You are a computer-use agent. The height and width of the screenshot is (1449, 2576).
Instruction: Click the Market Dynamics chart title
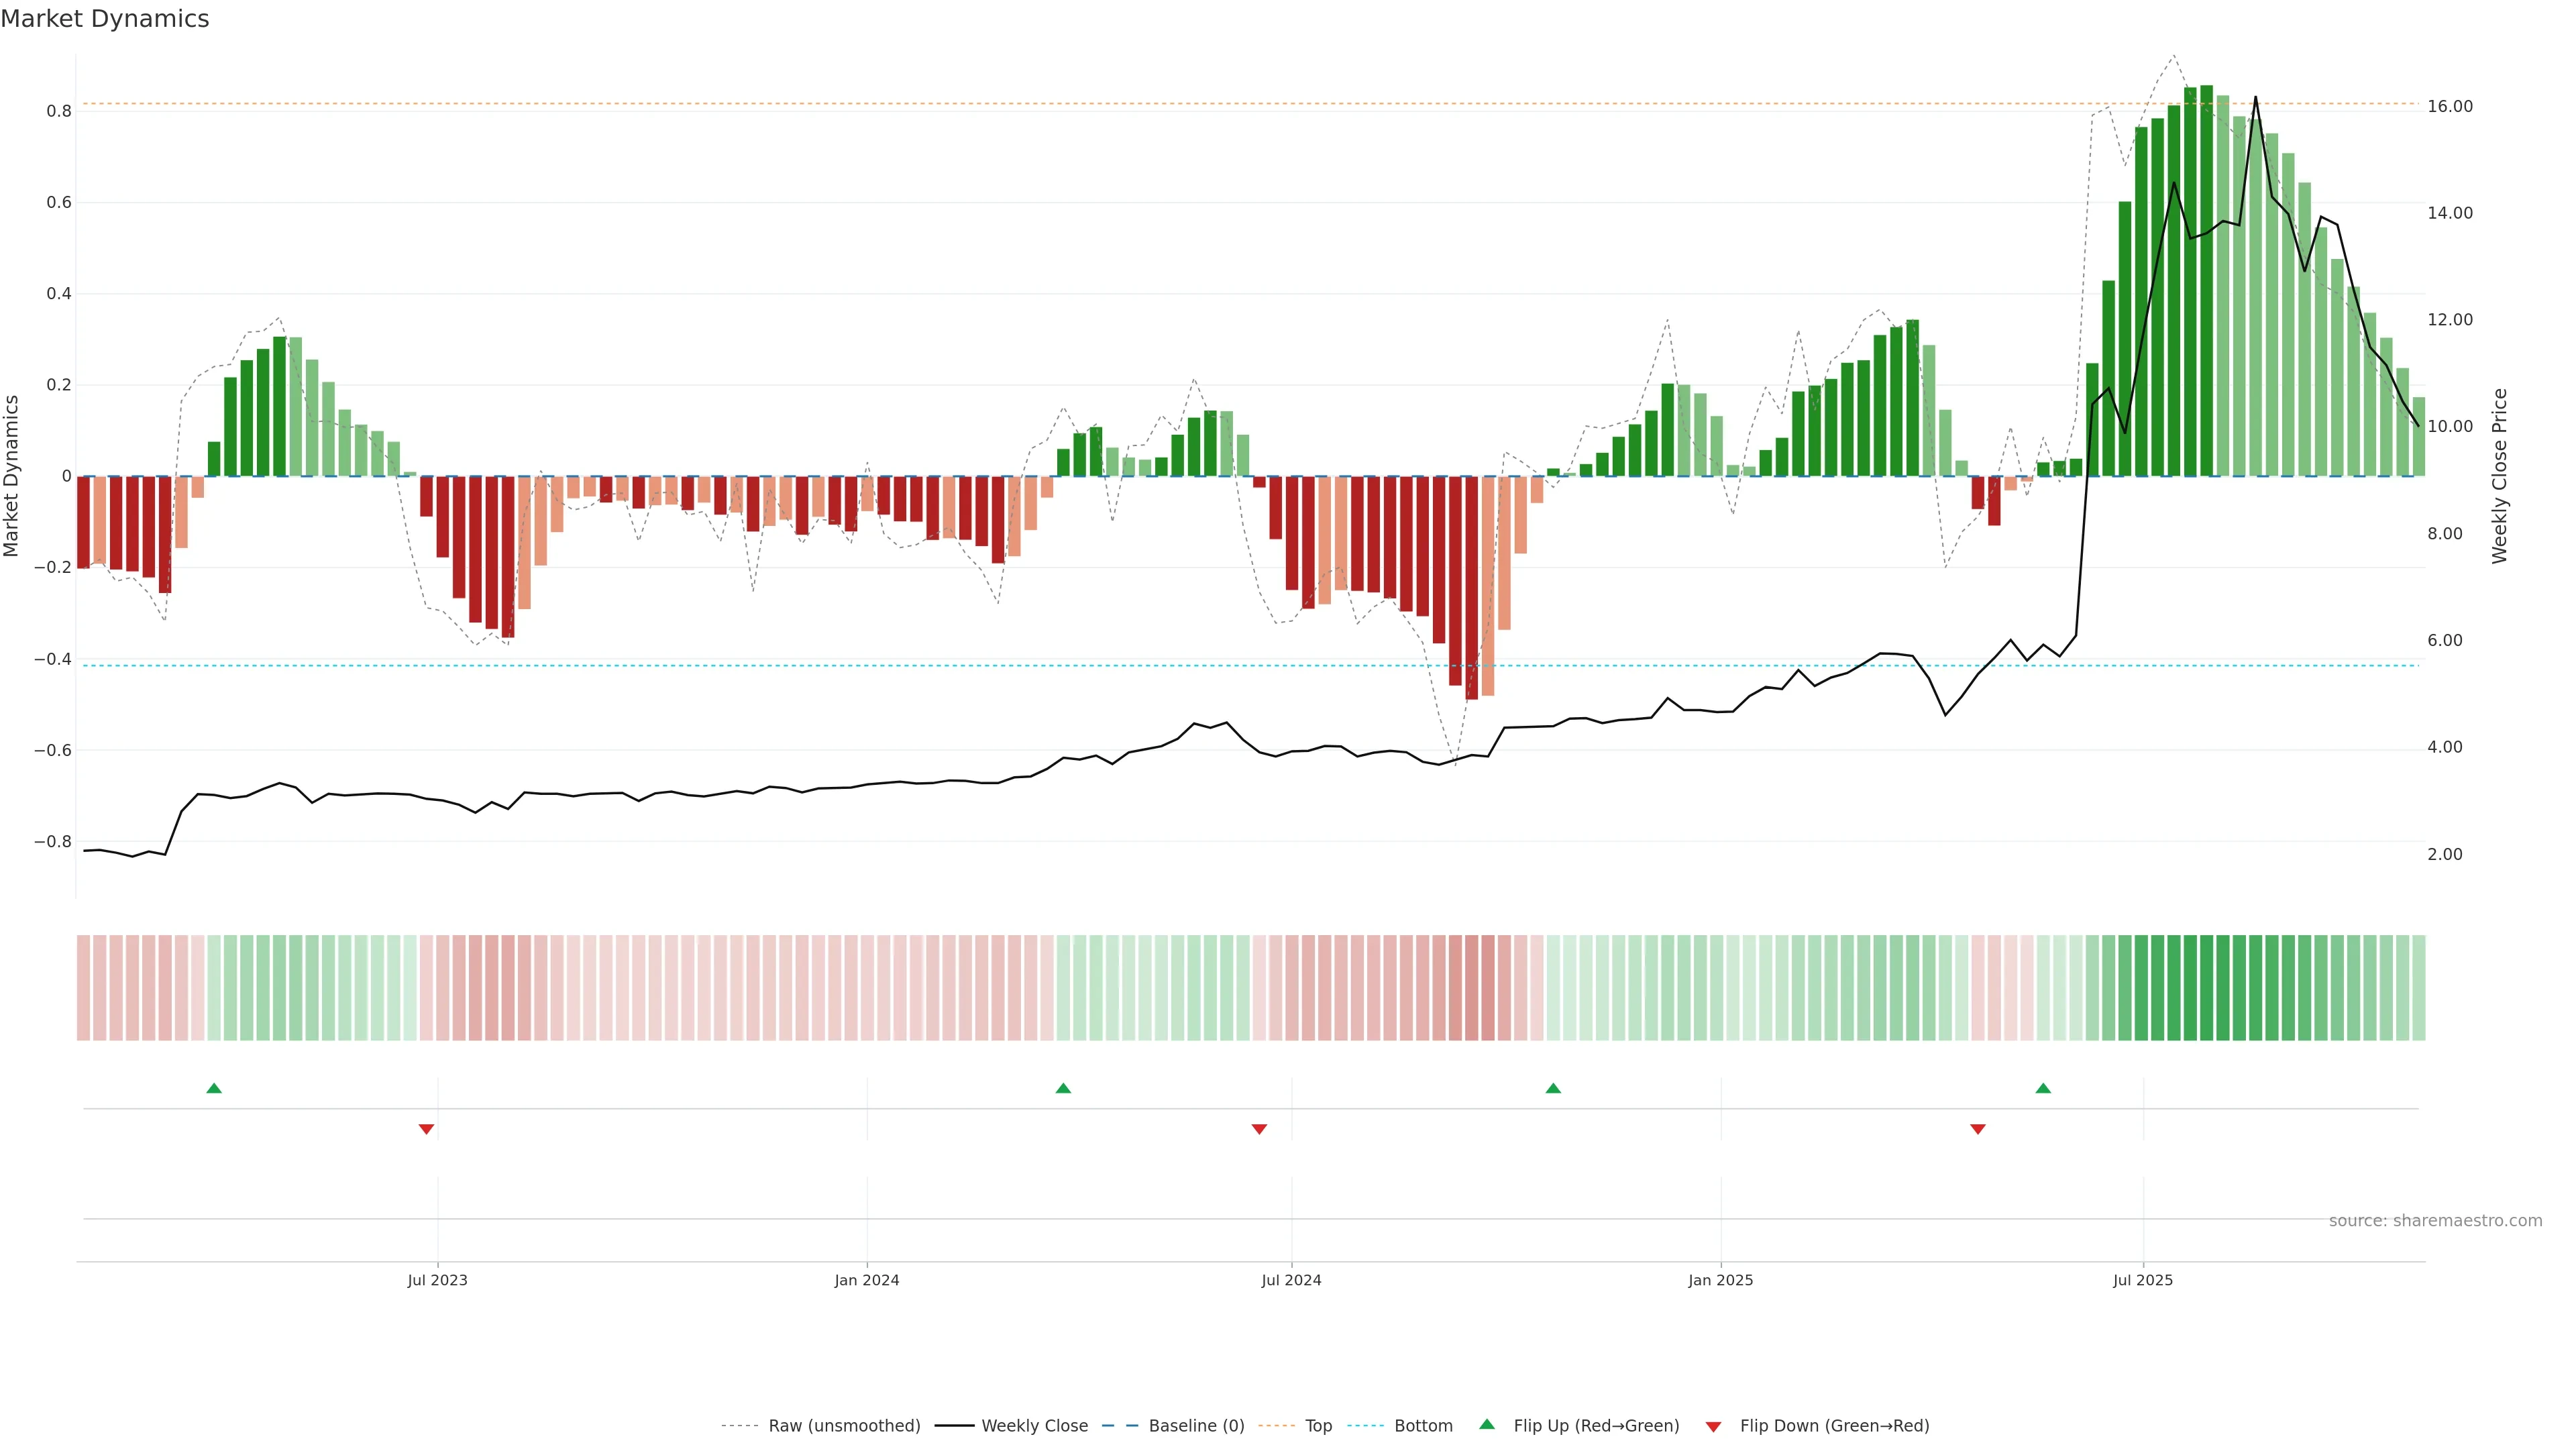(x=105, y=19)
